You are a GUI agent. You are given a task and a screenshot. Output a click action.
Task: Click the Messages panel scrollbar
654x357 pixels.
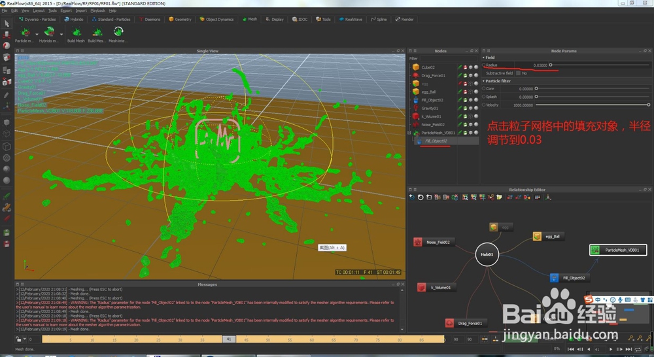pos(402,309)
